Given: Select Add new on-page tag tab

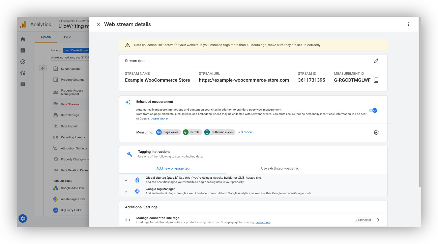Looking at the screenshot, I should click(173, 168).
